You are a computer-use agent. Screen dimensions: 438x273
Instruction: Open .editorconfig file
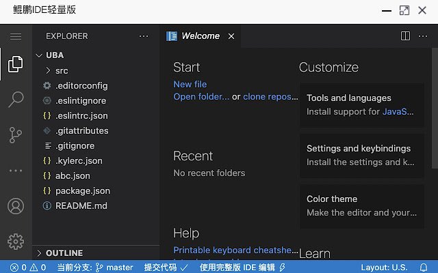[x=96, y=86]
